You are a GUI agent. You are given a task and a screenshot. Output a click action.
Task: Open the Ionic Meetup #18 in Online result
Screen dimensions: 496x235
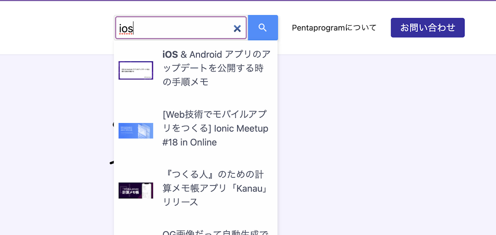[216, 128]
